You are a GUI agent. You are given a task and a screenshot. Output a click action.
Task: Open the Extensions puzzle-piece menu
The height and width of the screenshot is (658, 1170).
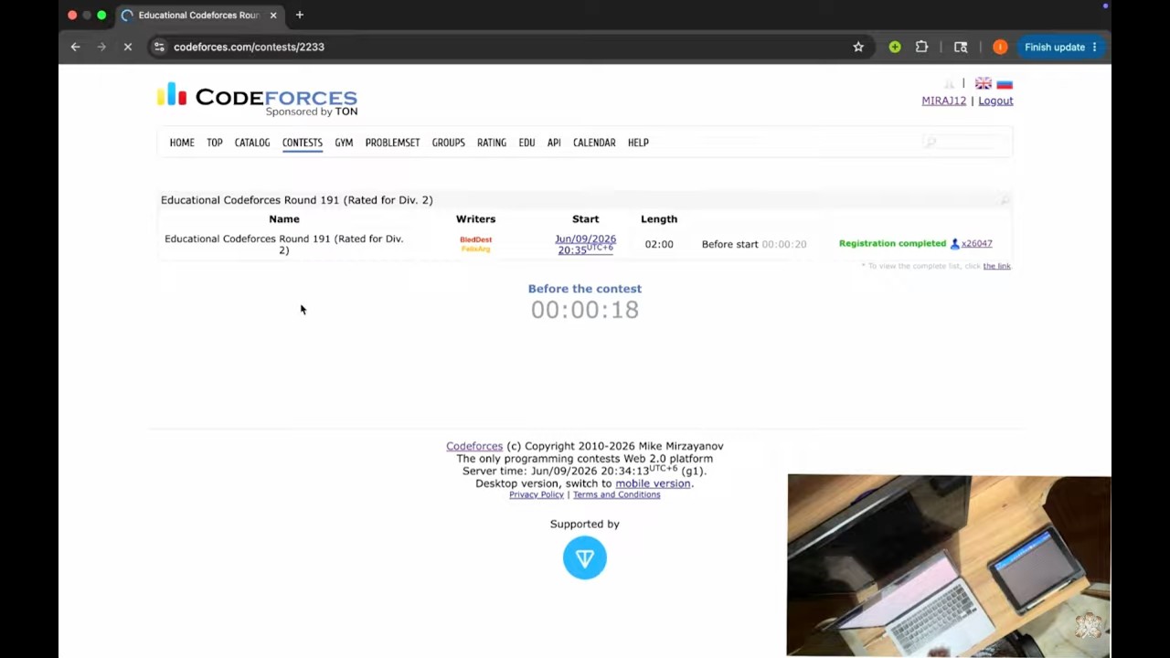click(x=921, y=47)
